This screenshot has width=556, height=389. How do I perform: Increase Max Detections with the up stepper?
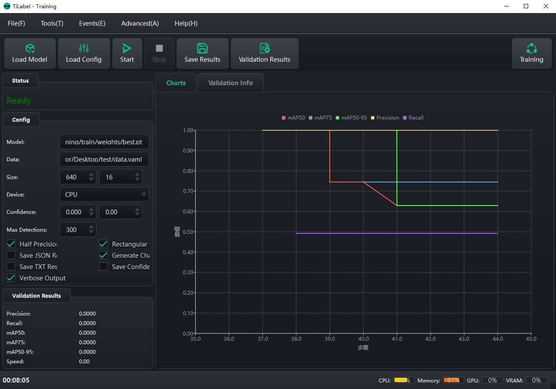pyautogui.click(x=91, y=227)
